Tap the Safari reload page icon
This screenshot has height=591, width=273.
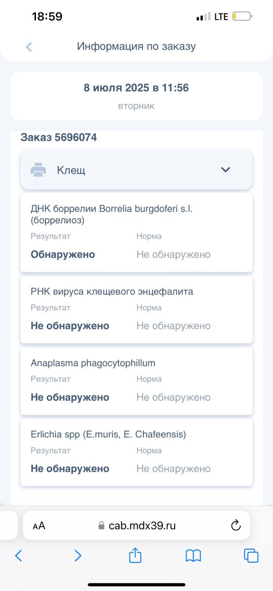pos(236,525)
